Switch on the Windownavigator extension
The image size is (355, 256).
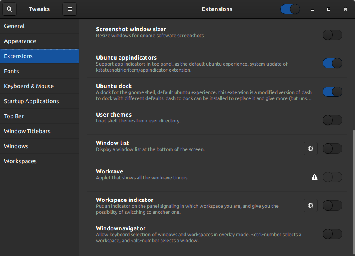(332, 234)
